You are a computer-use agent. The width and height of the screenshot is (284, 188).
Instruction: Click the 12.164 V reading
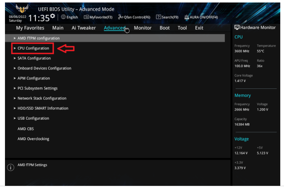241,153
